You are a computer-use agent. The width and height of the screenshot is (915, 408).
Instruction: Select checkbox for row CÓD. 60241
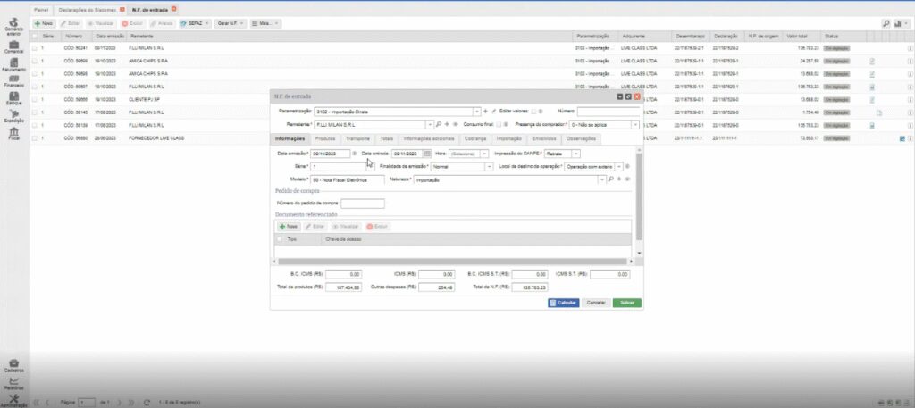coord(35,47)
